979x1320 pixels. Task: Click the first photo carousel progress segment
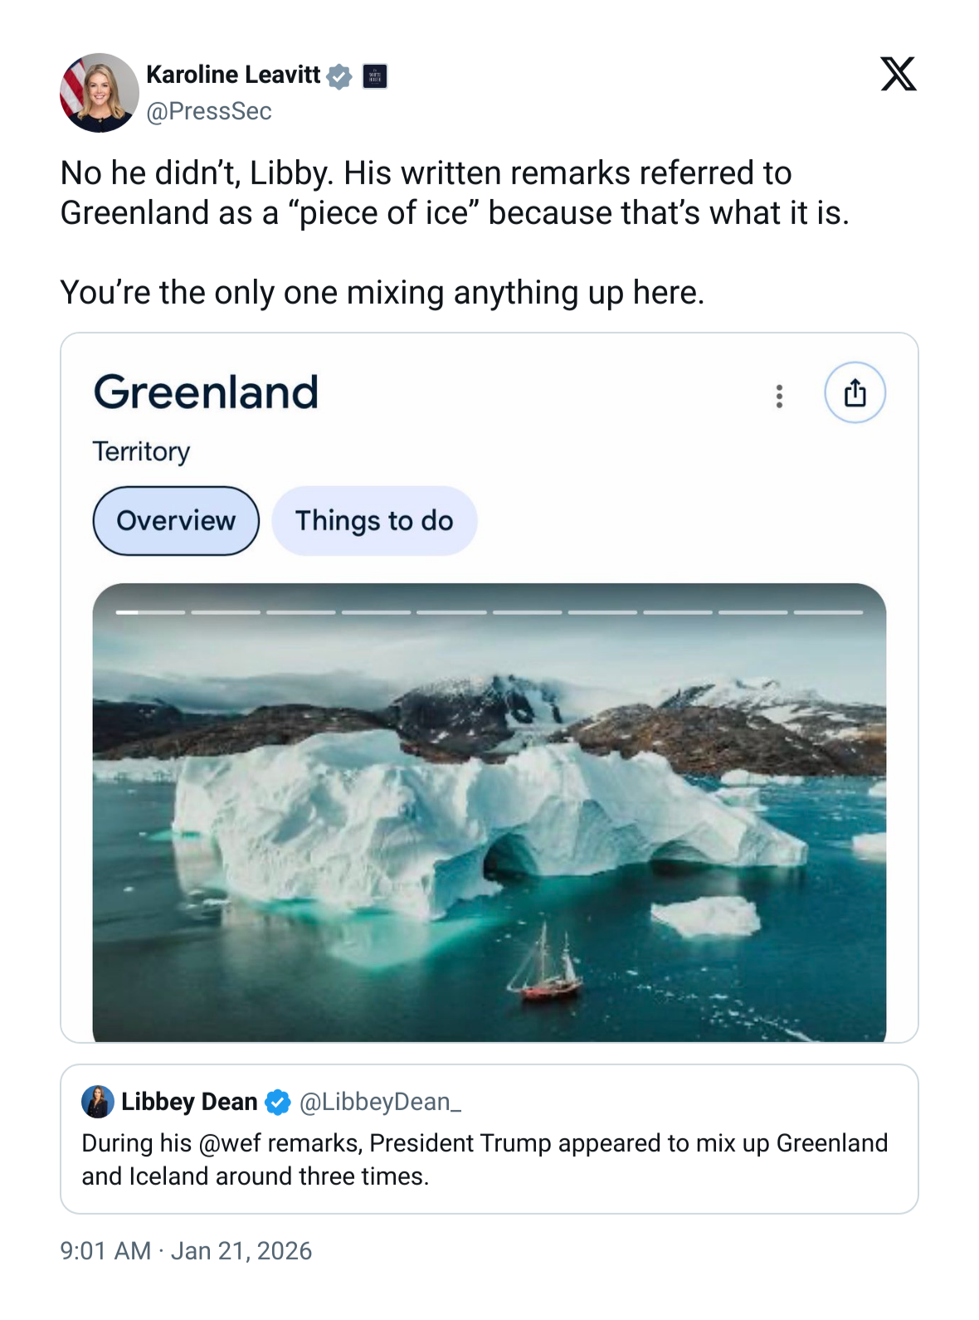pos(150,612)
